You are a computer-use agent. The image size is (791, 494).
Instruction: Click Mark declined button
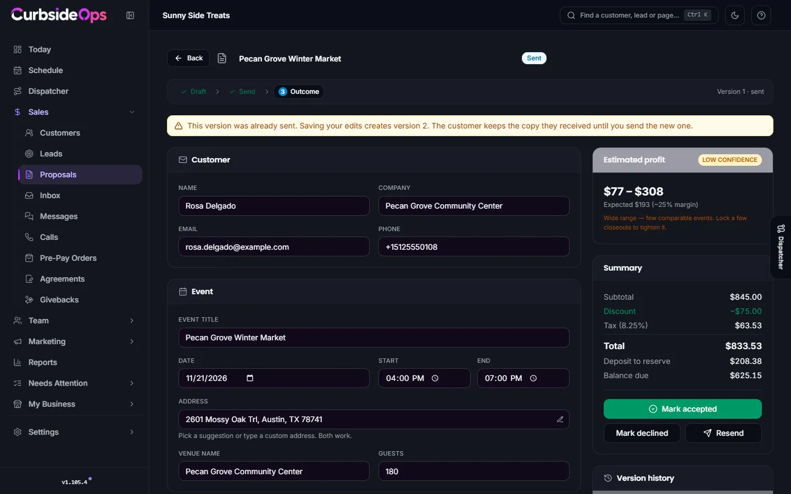642,433
